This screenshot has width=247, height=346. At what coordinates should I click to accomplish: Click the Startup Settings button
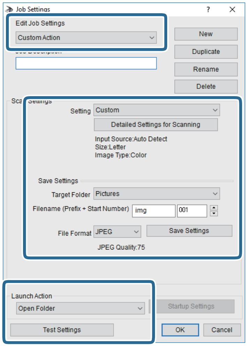(x=191, y=306)
